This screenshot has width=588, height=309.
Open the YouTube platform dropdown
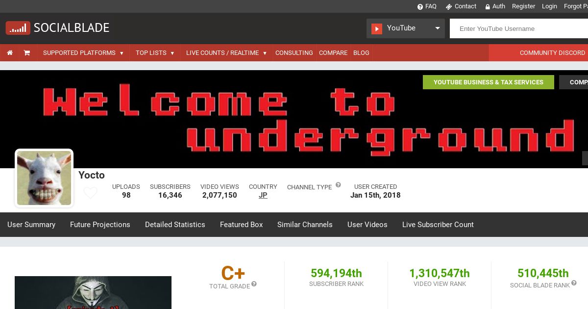click(x=406, y=28)
